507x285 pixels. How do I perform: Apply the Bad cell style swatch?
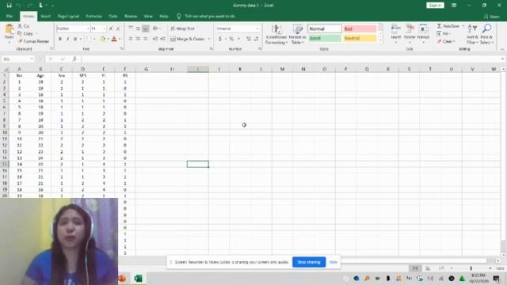pos(360,28)
